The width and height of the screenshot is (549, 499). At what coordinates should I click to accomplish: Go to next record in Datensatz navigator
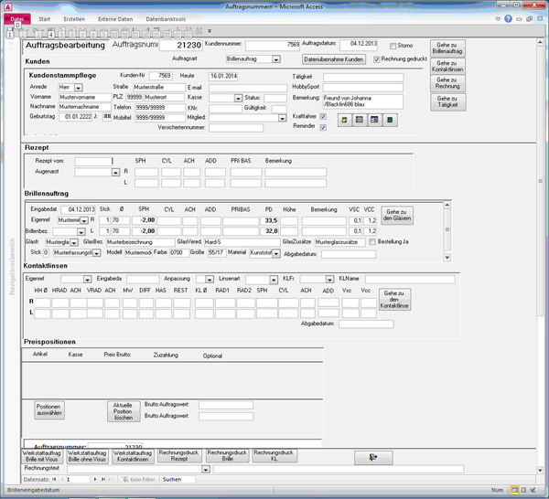pos(95,480)
